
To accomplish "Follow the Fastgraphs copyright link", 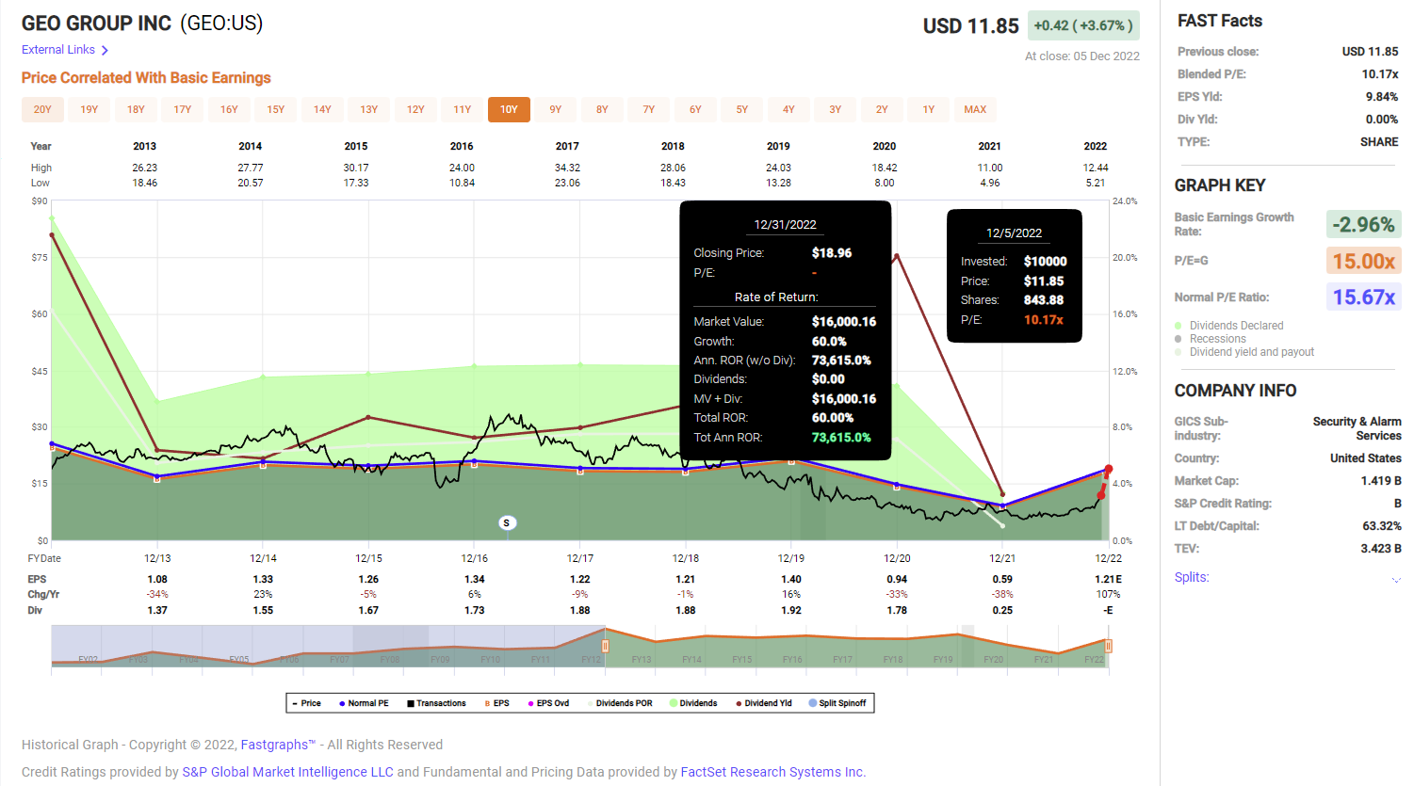I will [276, 744].
